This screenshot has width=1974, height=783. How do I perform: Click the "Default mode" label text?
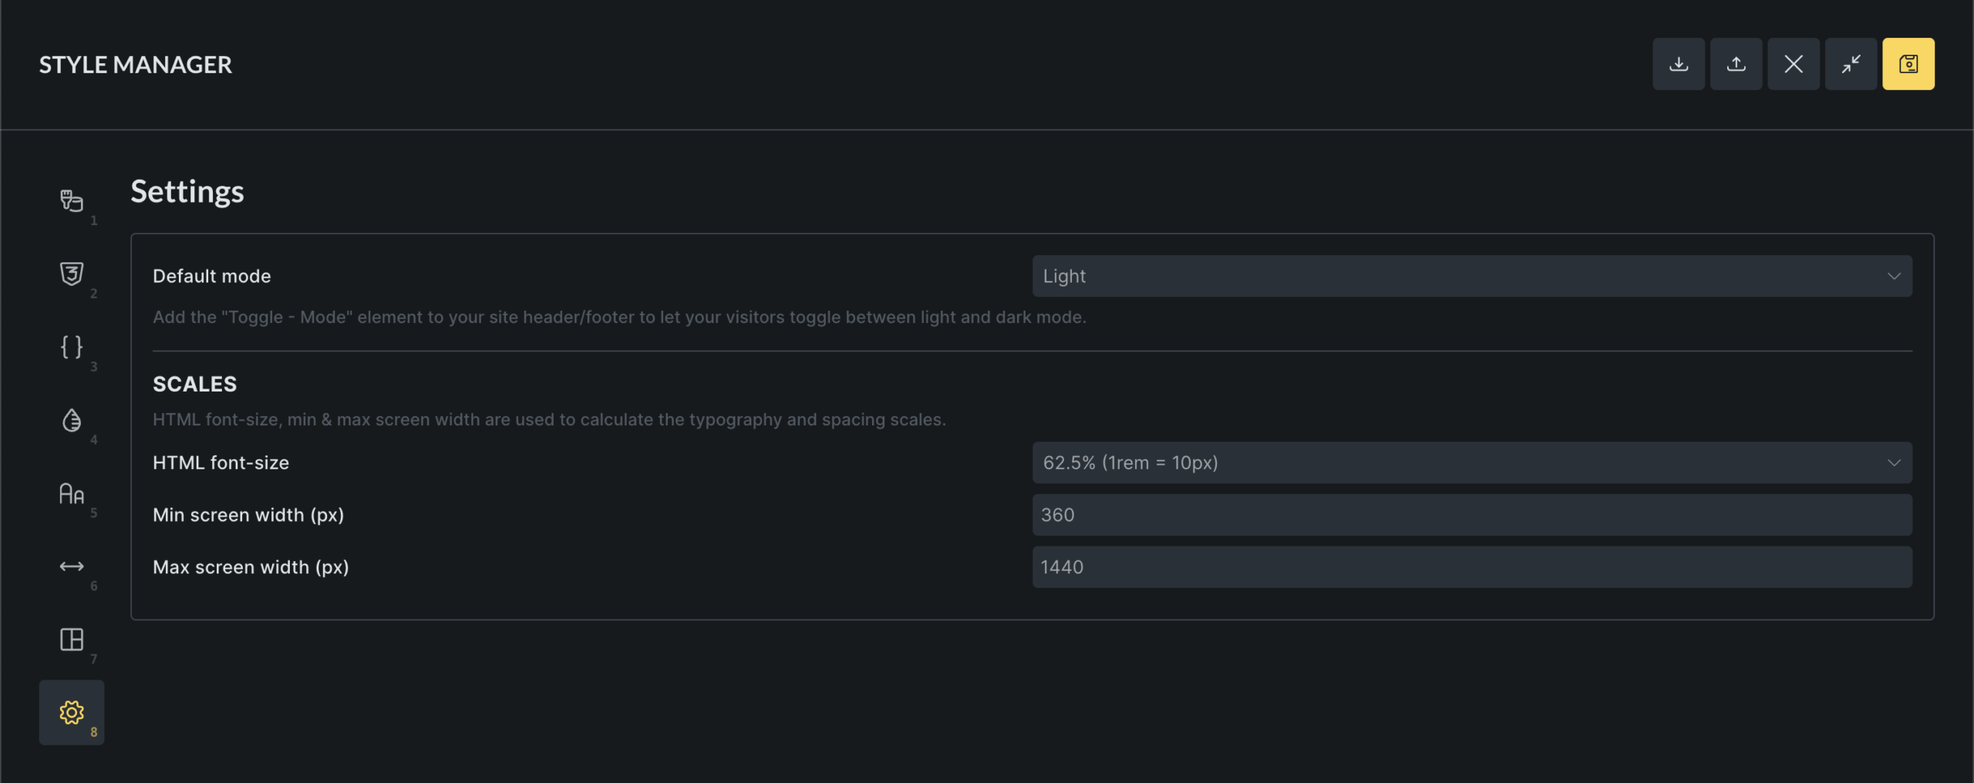(212, 276)
